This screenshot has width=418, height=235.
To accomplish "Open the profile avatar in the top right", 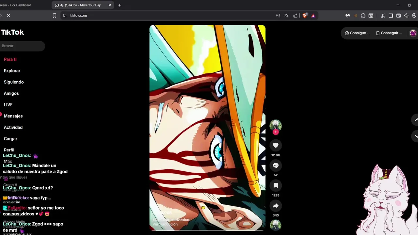I will coord(413,33).
